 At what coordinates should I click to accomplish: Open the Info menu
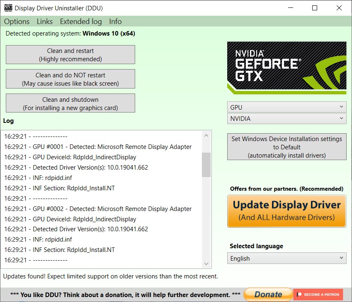click(x=115, y=21)
